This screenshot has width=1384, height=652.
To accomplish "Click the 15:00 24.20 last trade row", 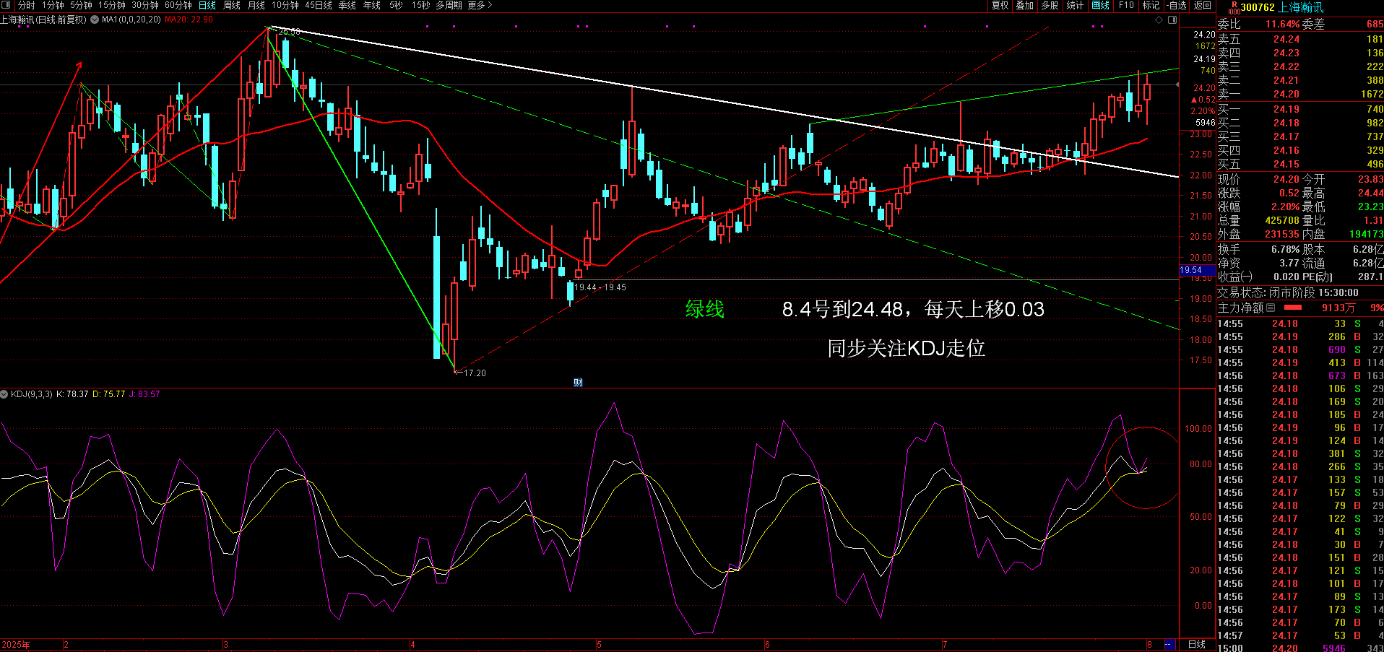I will 1300,648.
